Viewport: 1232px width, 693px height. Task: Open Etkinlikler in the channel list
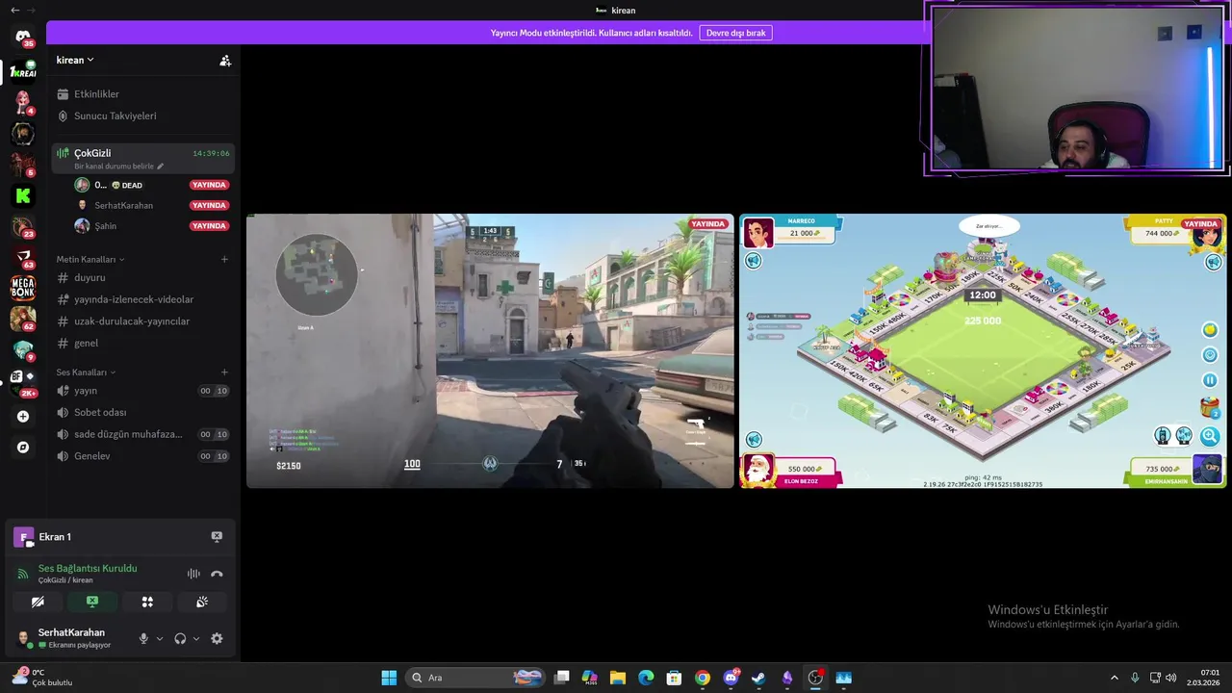coord(142,94)
